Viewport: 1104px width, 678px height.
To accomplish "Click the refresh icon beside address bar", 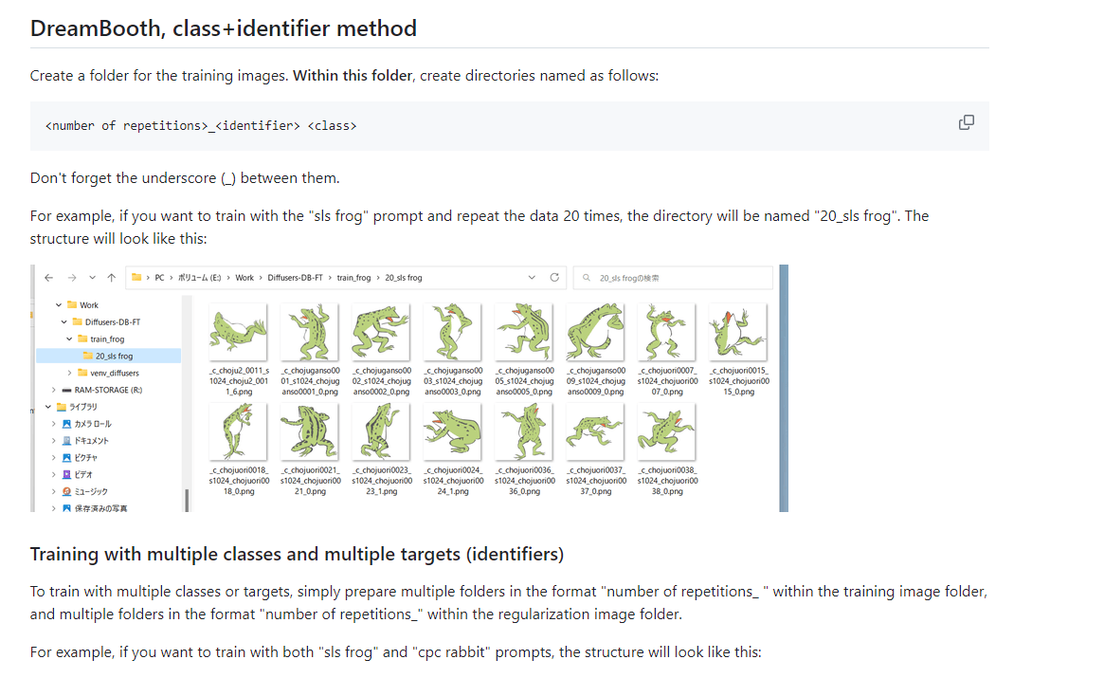I will (554, 278).
